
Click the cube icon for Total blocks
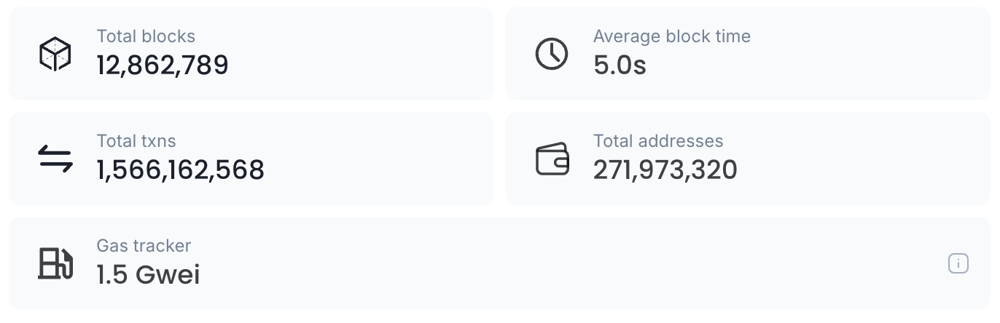pyautogui.click(x=55, y=54)
